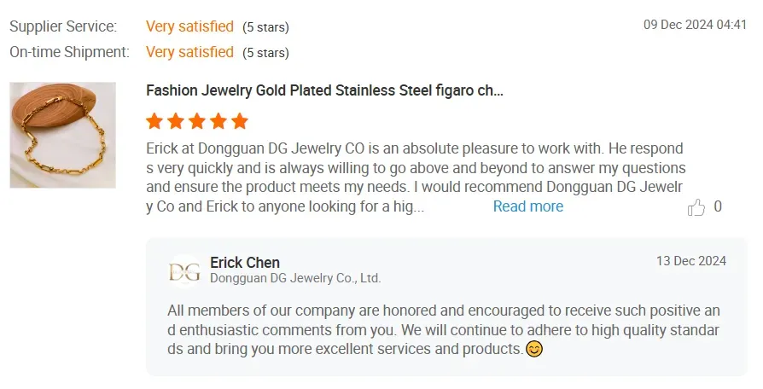Click the third orange rating star
Screen dimensions: 763x389
(x=197, y=120)
